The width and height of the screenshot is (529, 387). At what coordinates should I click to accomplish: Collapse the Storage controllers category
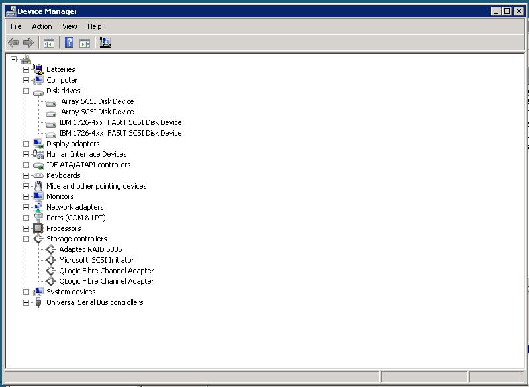(26, 239)
